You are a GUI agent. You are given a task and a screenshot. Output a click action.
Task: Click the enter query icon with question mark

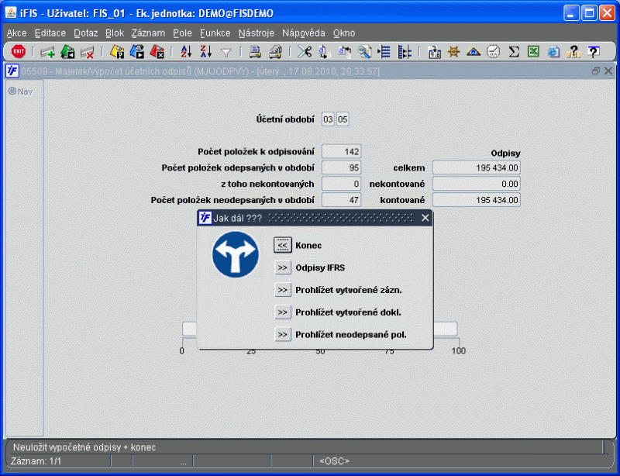point(117,52)
